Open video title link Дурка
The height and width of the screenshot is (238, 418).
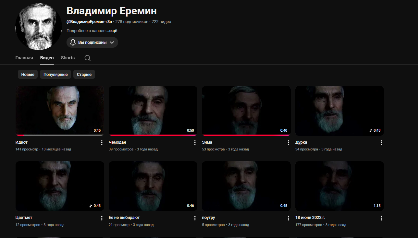click(301, 142)
